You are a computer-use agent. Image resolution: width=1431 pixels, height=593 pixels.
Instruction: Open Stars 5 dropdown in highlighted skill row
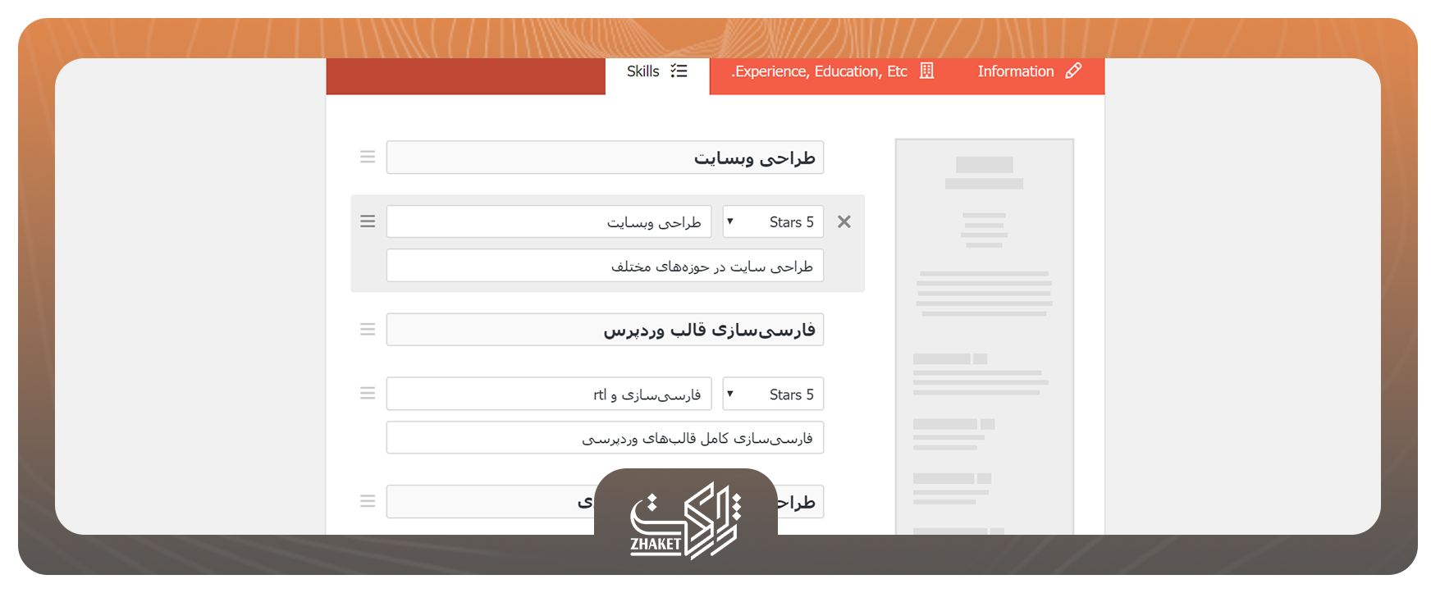(772, 222)
